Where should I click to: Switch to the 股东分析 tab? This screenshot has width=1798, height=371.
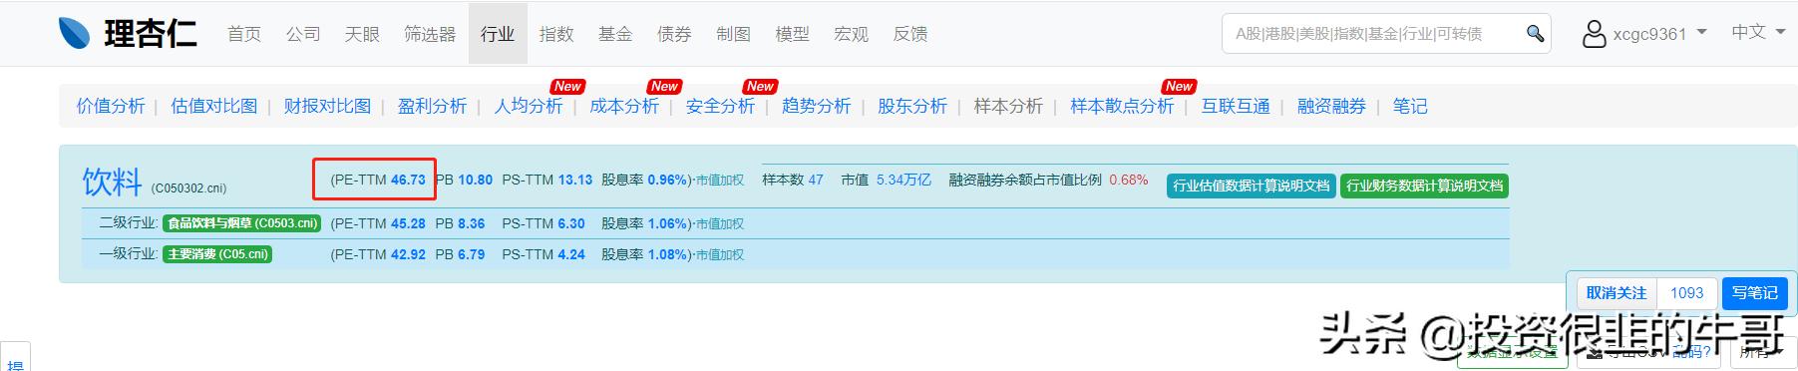click(x=912, y=106)
